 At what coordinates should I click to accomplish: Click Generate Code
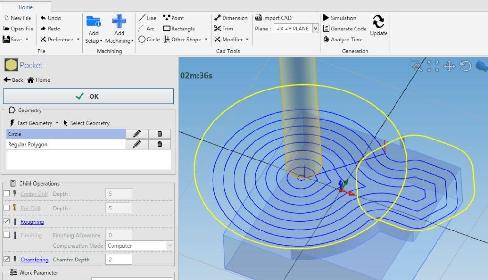(345, 29)
